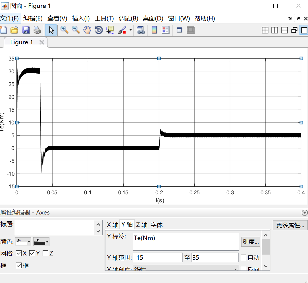This screenshot has width=308, height=283.
Task: Choose the top/bottom split layout icon
Action: pos(284,30)
